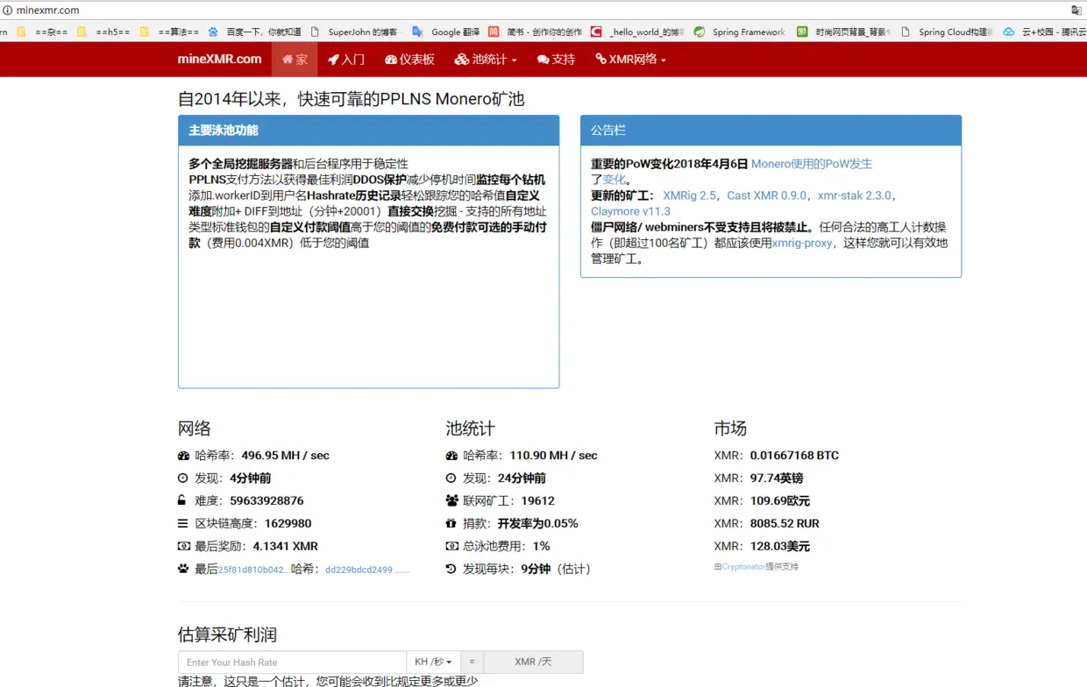Viewport: 1087px width, 687px height.
Task: Click the 0.01667168 BTC price value
Action: tap(794, 456)
